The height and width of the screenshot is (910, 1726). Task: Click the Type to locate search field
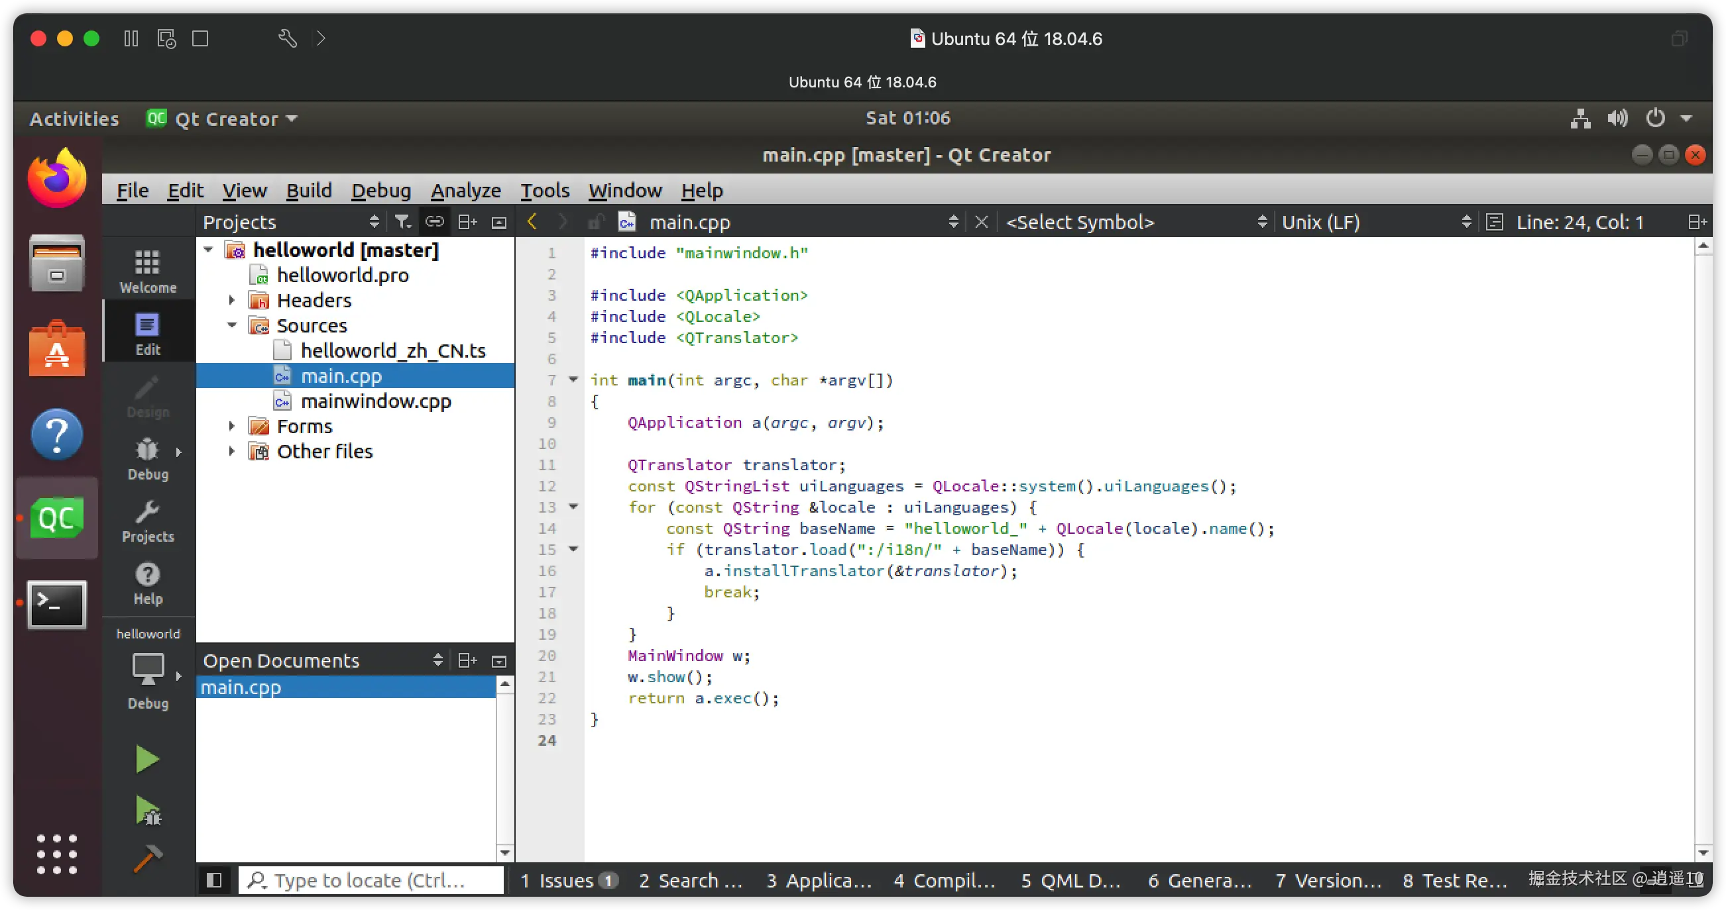pyautogui.click(x=370, y=880)
